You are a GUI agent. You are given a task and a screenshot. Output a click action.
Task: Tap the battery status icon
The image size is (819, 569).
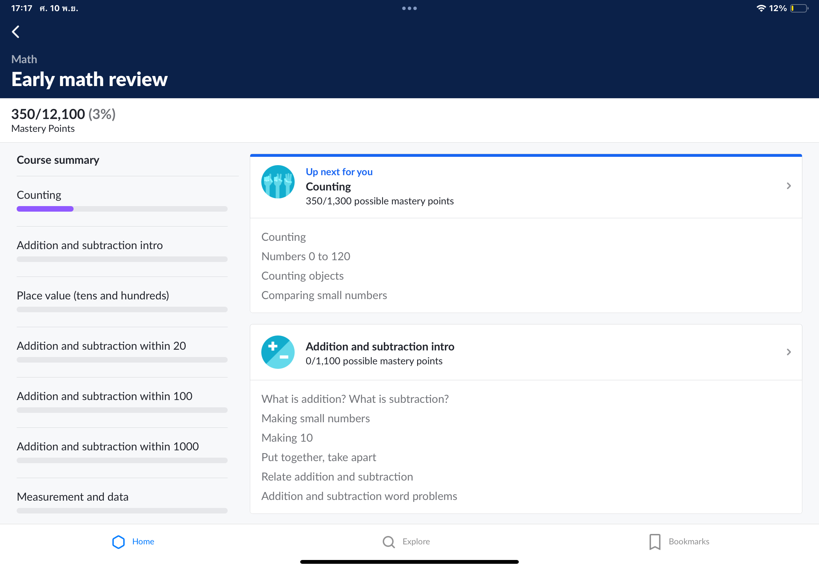tap(799, 8)
